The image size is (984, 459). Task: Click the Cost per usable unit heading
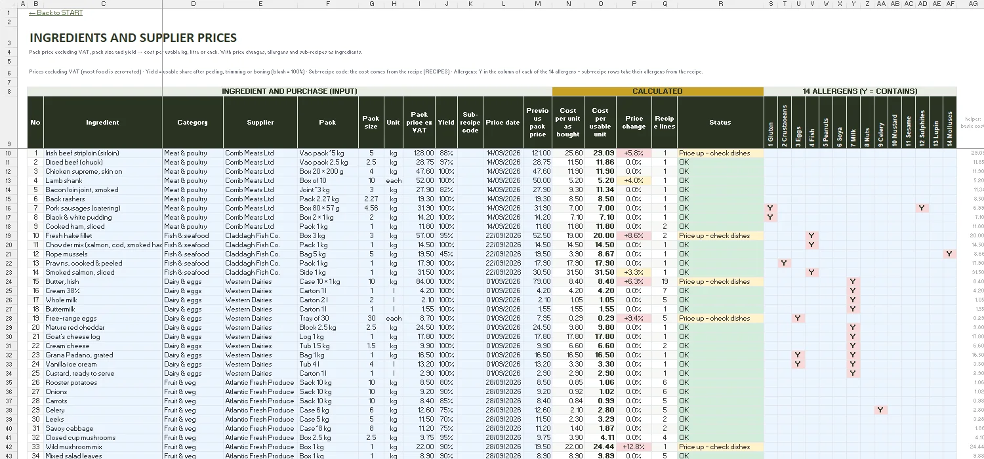(600, 122)
